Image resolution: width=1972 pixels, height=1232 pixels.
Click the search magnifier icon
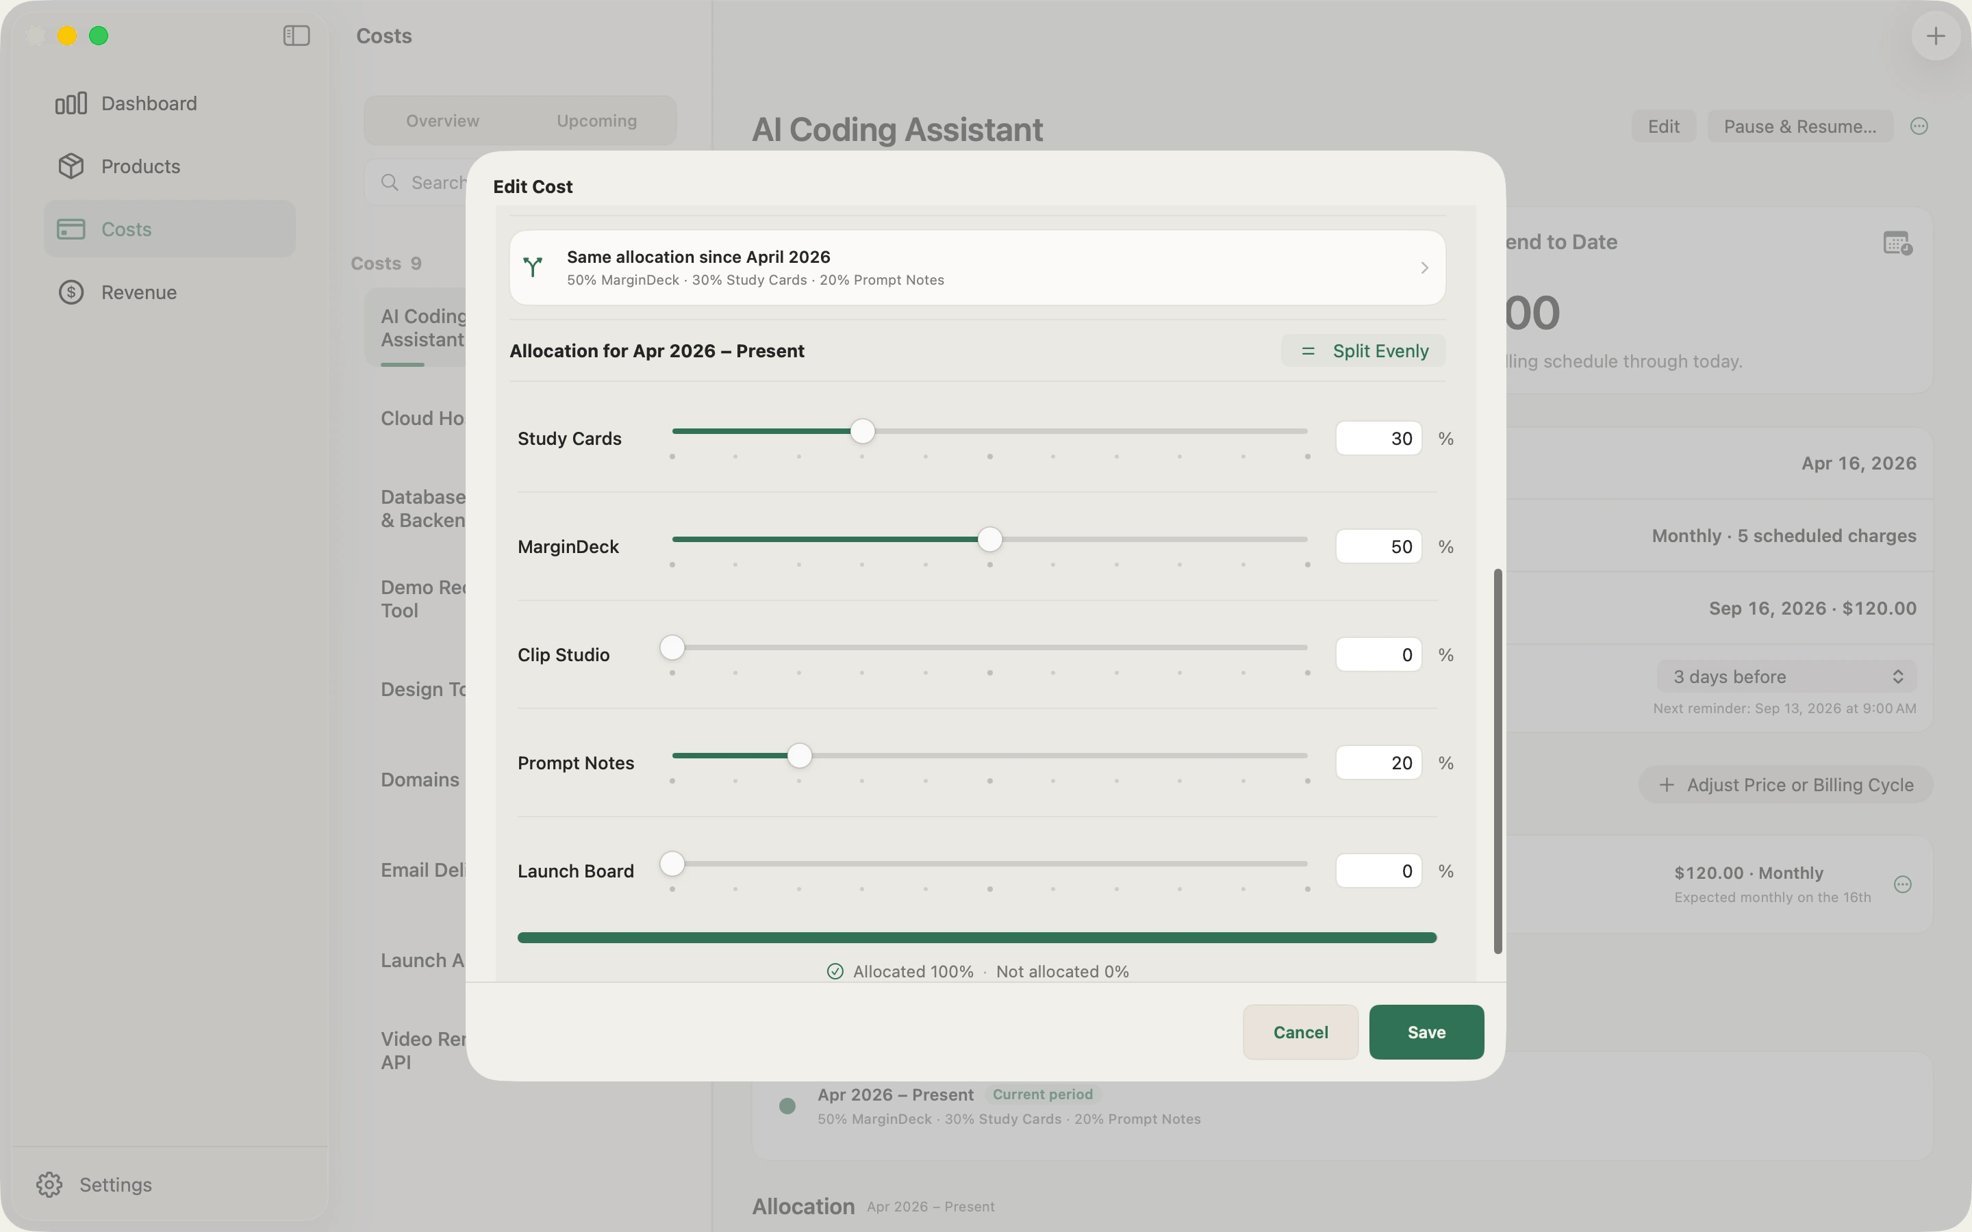pyautogui.click(x=390, y=183)
